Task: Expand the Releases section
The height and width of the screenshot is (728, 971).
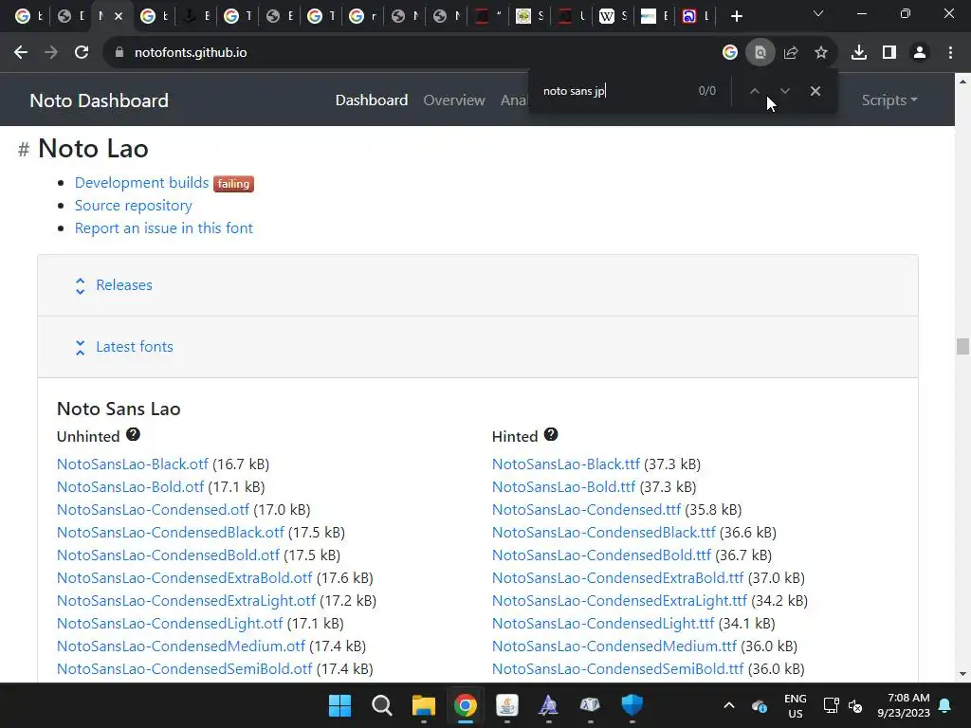Action: click(124, 284)
